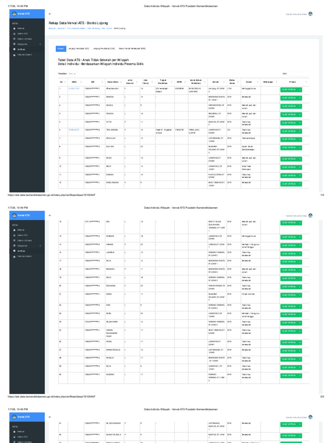Select the Daftar ATS sidebar icon
Viewport: 332px width, 443px height.
point(14,34)
